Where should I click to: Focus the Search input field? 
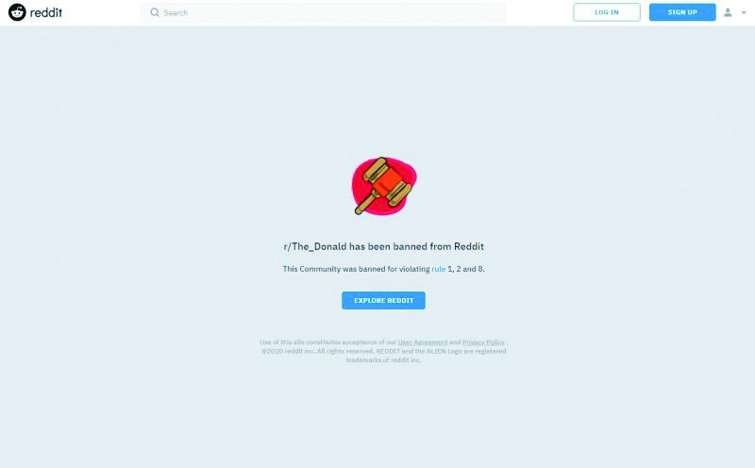coord(324,12)
